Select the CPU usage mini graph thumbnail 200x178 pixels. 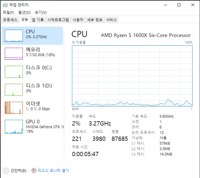[x=14, y=36]
